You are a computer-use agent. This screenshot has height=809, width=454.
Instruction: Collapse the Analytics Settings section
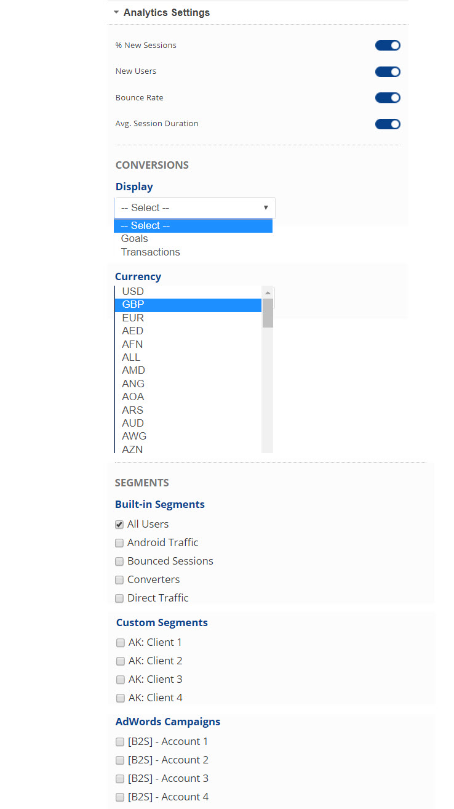tap(116, 12)
